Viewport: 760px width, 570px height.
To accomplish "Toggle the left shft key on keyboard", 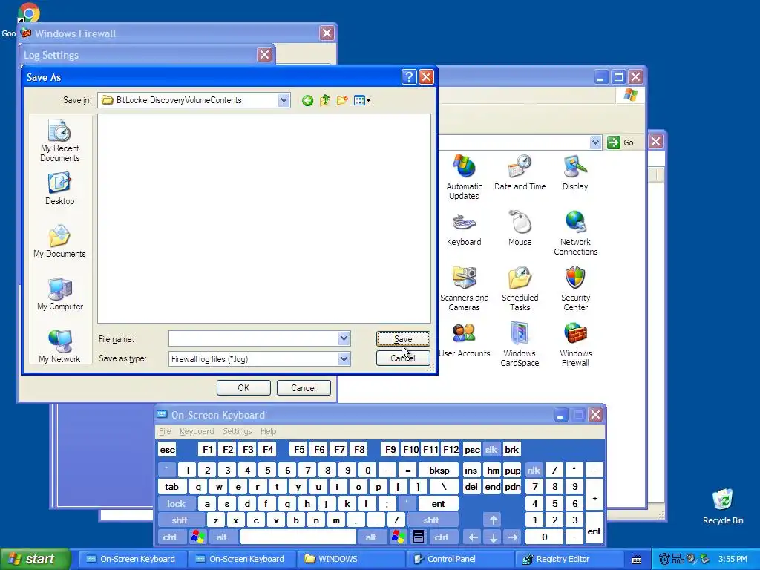I will tap(180, 520).
